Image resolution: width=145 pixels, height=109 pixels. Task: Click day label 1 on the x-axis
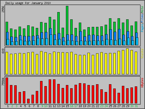tap(8, 106)
